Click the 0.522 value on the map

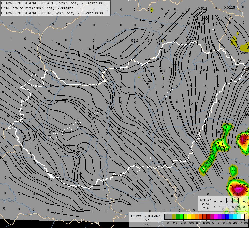pos(202,9)
